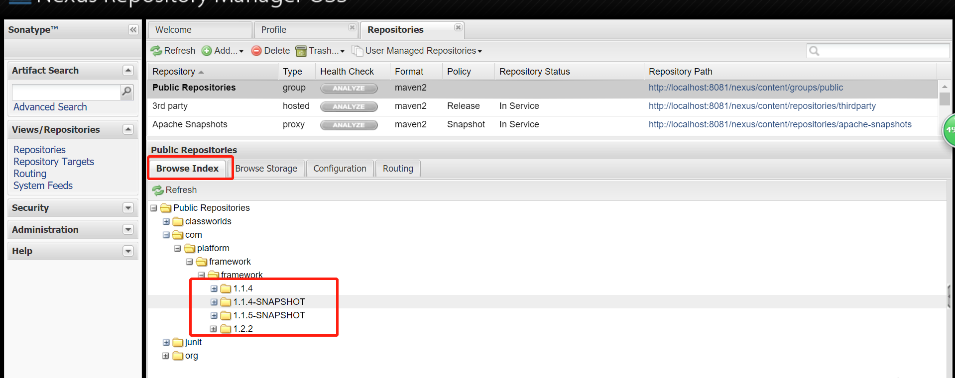Expand the junit folder
This screenshot has width=955, height=378.
pyautogui.click(x=166, y=342)
